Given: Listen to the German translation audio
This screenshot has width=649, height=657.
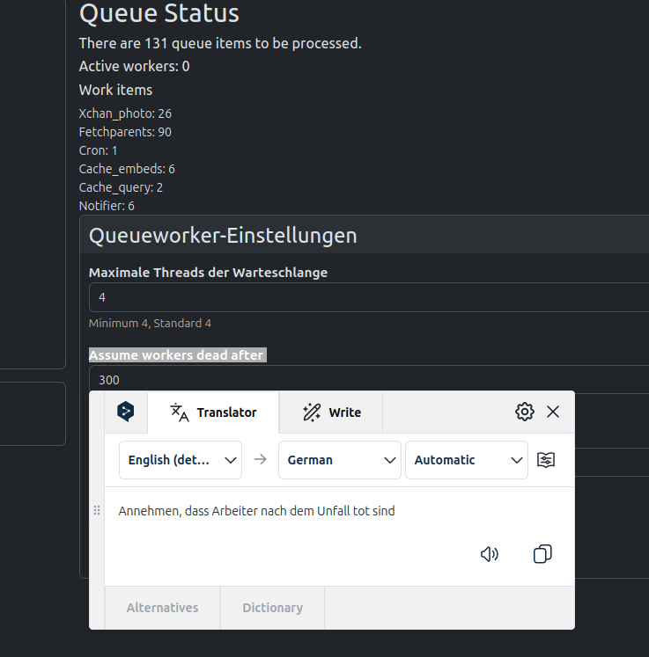Looking at the screenshot, I should tap(490, 554).
